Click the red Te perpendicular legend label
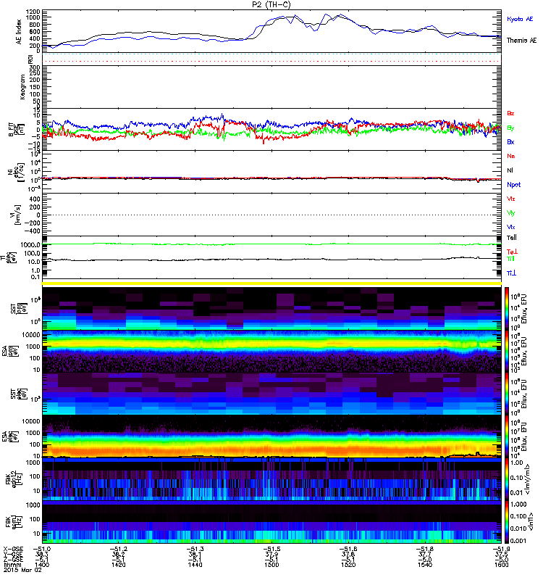The width and height of the screenshot is (543, 580). [512, 252]
